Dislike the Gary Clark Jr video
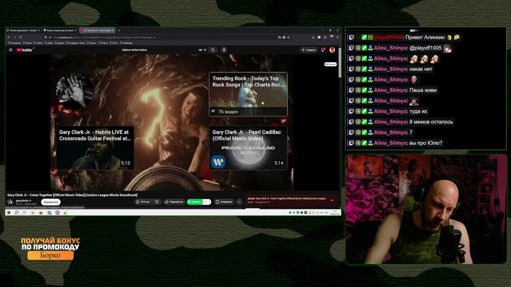 click(x=157, y=202)
